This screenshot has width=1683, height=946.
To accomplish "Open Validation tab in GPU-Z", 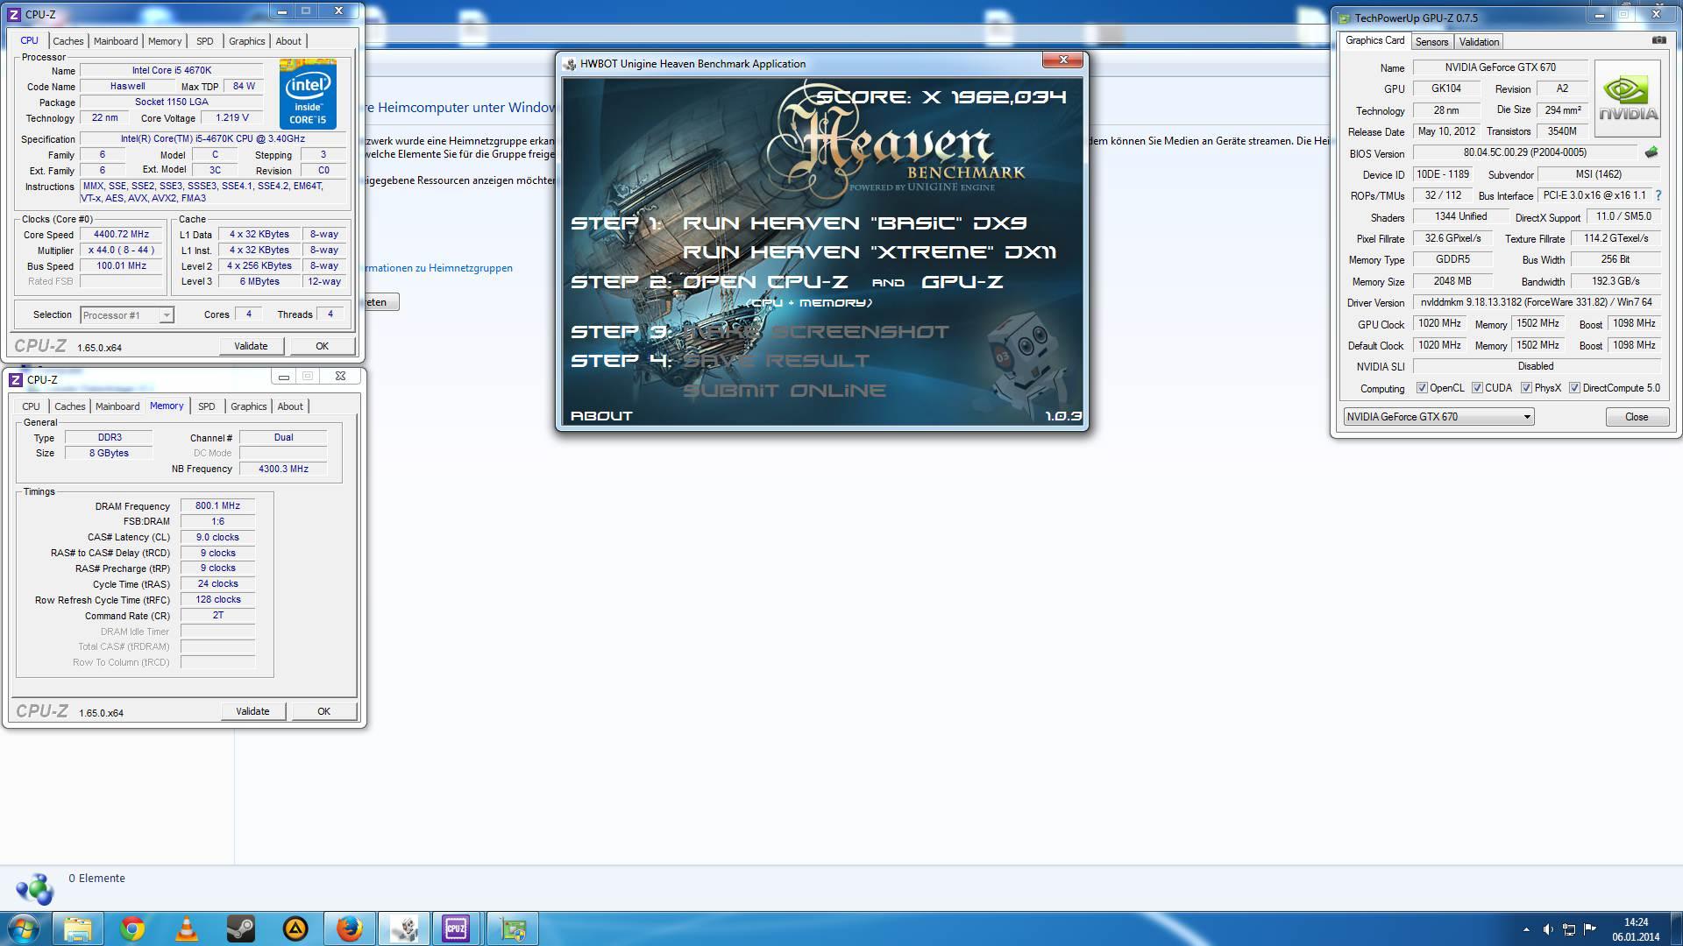I will (1479, 42).
